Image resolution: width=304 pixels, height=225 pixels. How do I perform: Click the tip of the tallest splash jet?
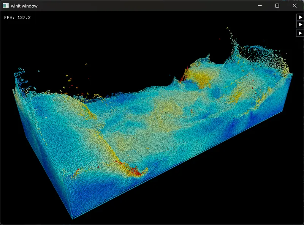227,28
